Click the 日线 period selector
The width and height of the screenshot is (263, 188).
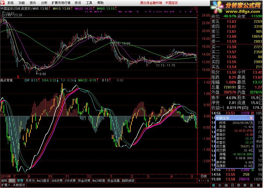[204, 176]
